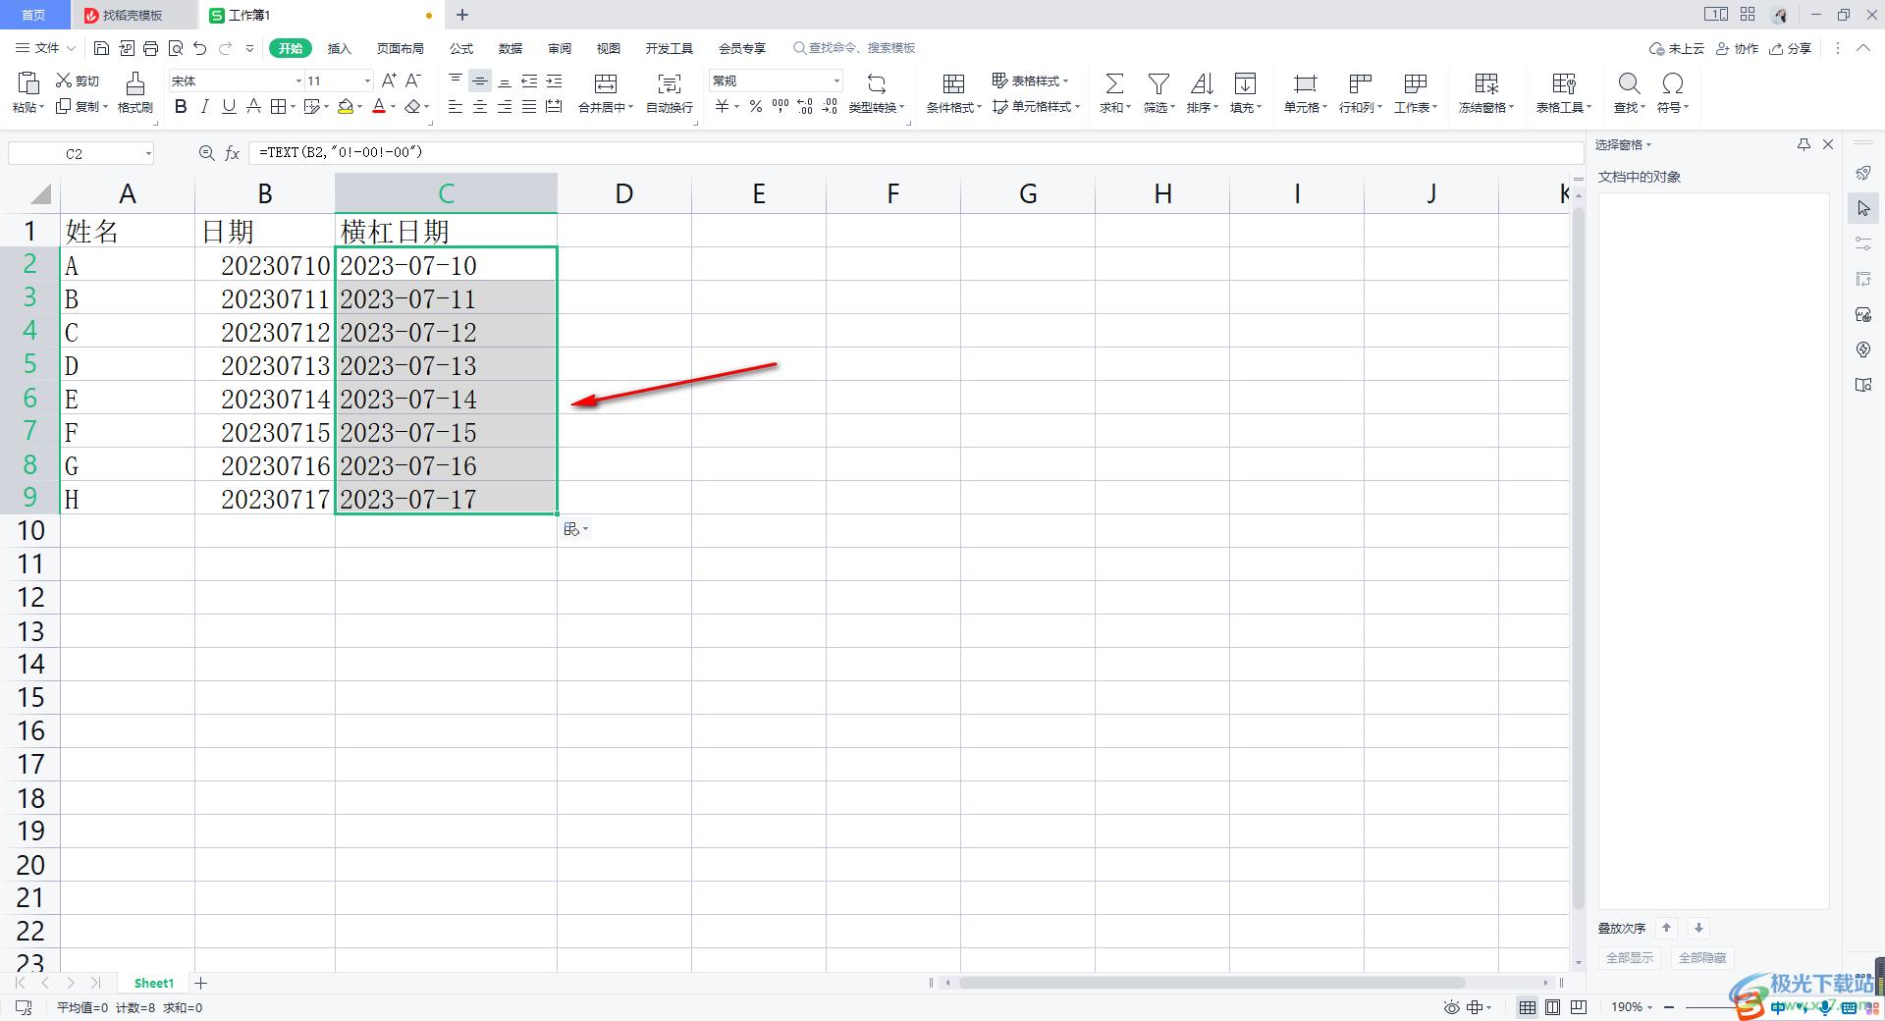1885x1021 pixels.
Task: Click Hide All (全部隐藏) button
Action: point(1702,957)
